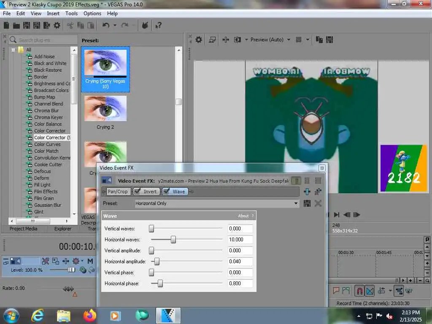This screenshot has height=324, width=432.
Task: Open the Edit menu
Action: 21,13
